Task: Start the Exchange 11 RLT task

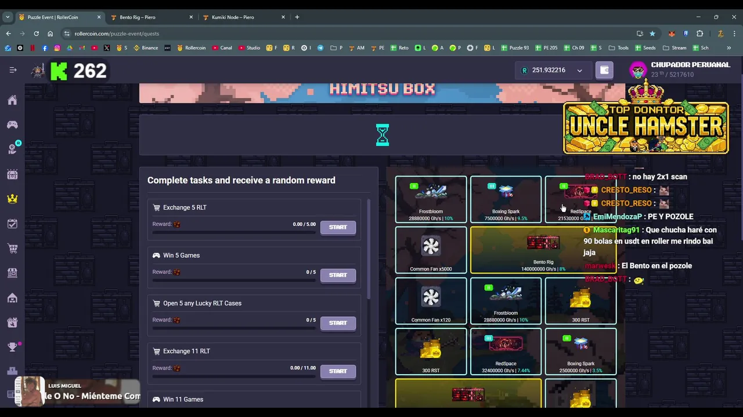Action: click(x=338, y=371)
